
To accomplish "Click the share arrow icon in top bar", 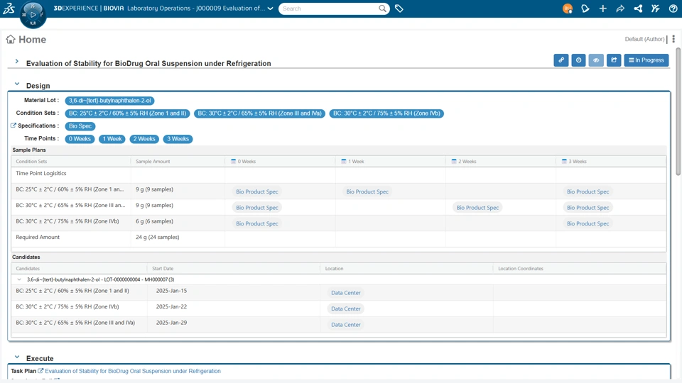I will [x=620, y=9].
